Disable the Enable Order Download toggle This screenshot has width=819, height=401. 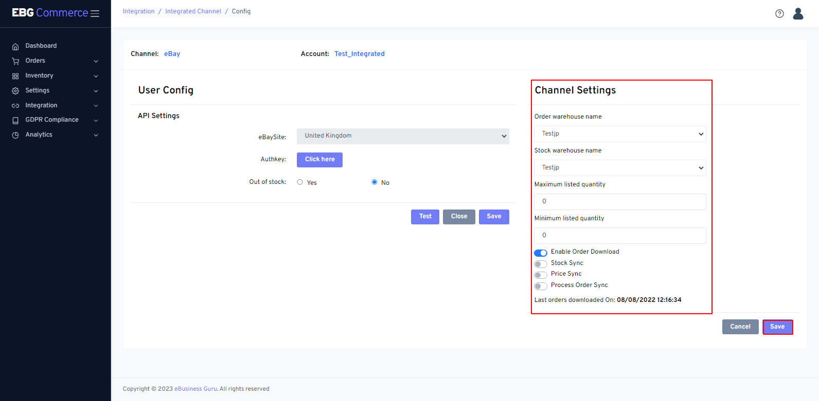[540, 253]
